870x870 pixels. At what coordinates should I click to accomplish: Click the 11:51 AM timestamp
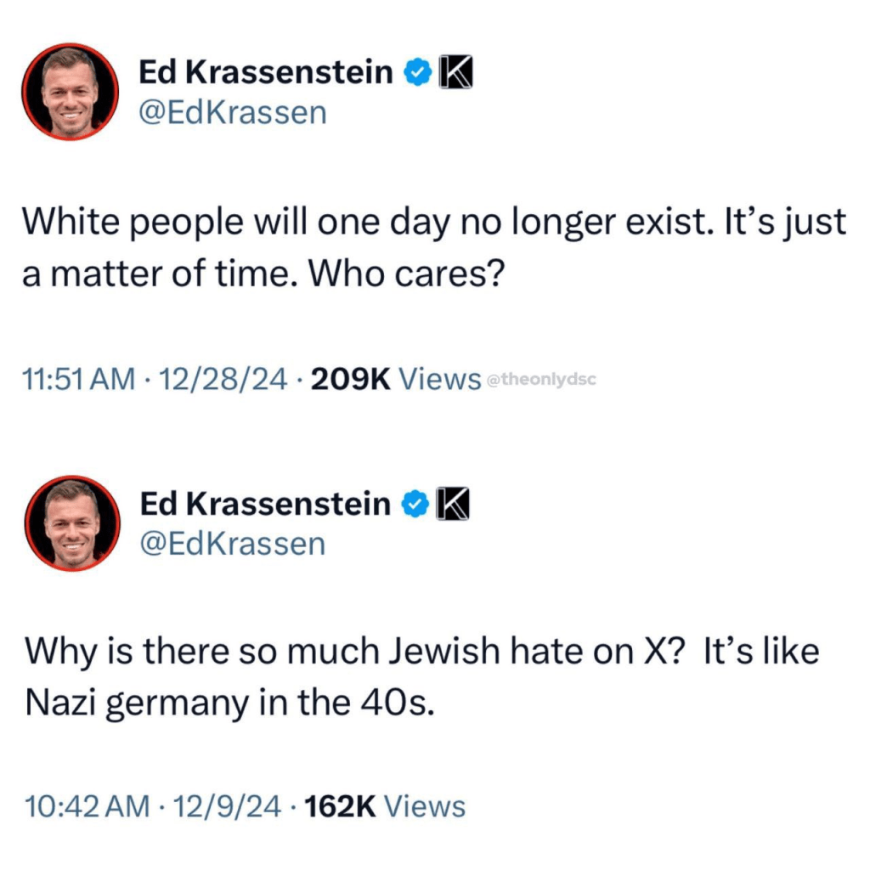click(x=81, y=378)
